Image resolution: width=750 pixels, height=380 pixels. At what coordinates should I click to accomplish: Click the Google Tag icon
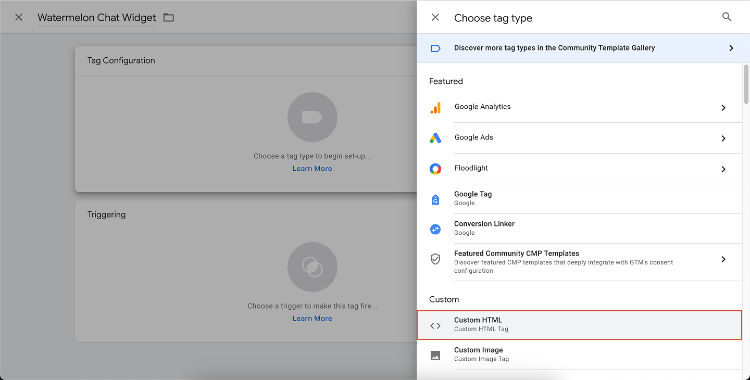click(435, 199)
